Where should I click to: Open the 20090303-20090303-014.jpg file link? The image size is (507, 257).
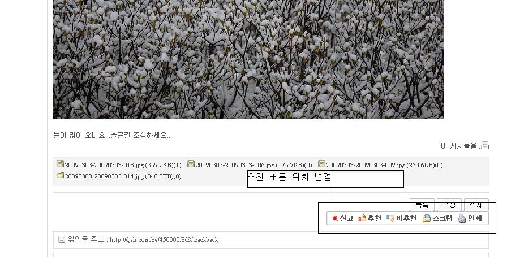coord(123,176)
